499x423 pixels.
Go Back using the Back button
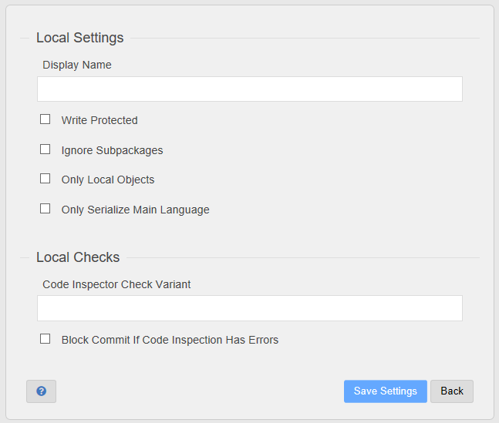pyautogui.click(x=452, y=391)
